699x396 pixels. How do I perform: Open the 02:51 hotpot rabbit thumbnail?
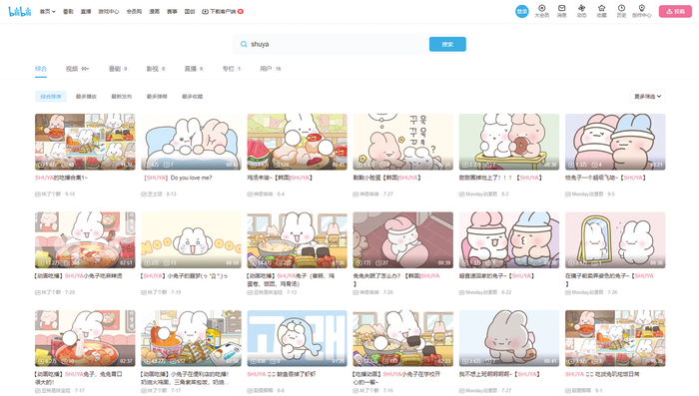point(85,240)
